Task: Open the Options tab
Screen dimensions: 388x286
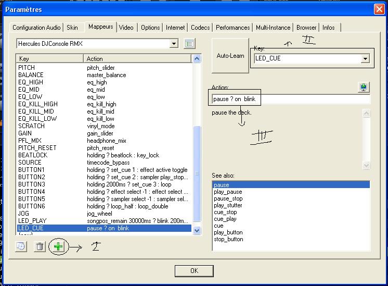Action: pyautogui.click(x=150, y=28)
